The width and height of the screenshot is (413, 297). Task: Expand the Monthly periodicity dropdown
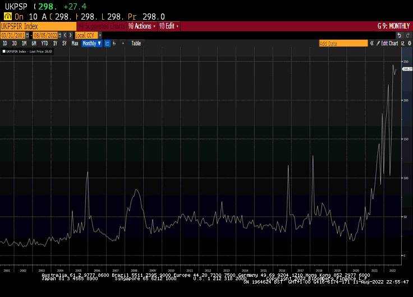click(x=91, y=43)
